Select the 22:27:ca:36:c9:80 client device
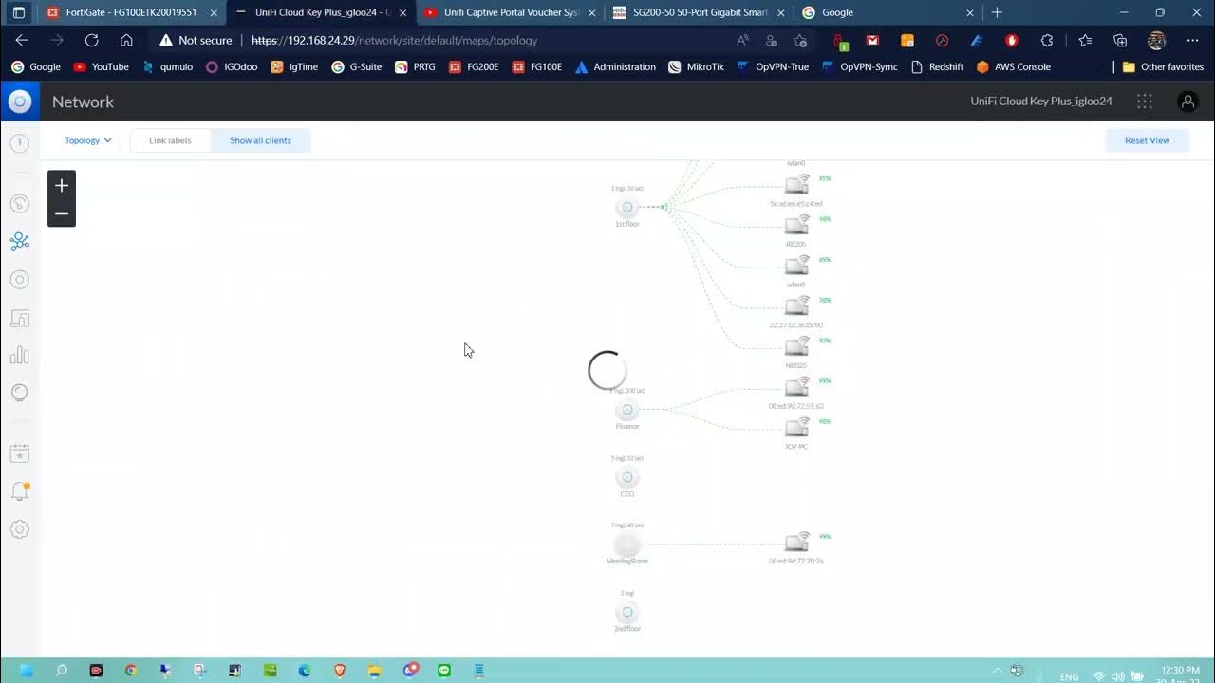 [x=796, y=306]
